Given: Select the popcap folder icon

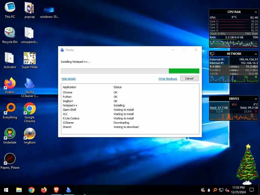Looking at the screenshot, I should pos(29,10).
